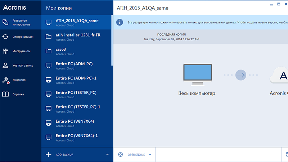
Task: Click the monitor icon beside Entire PC (WIN7X64)
Action: coord(49,123)
